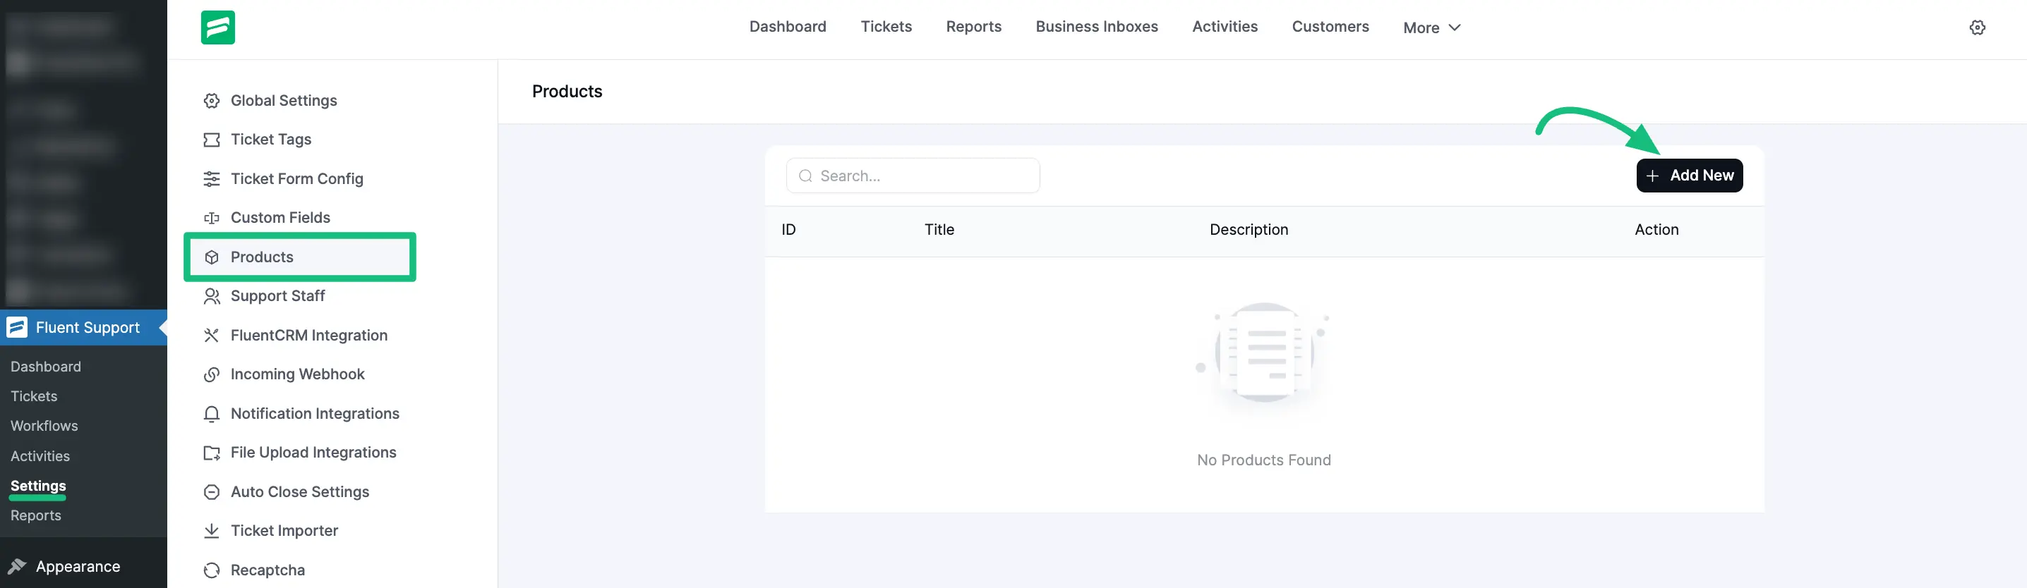Focus the product Search field
Image resolution: width=2027 pixels, height=588 pixels.
point(913,176)
